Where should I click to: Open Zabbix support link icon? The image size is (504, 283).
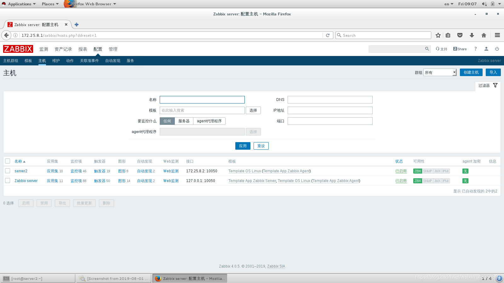coord(441,49)
